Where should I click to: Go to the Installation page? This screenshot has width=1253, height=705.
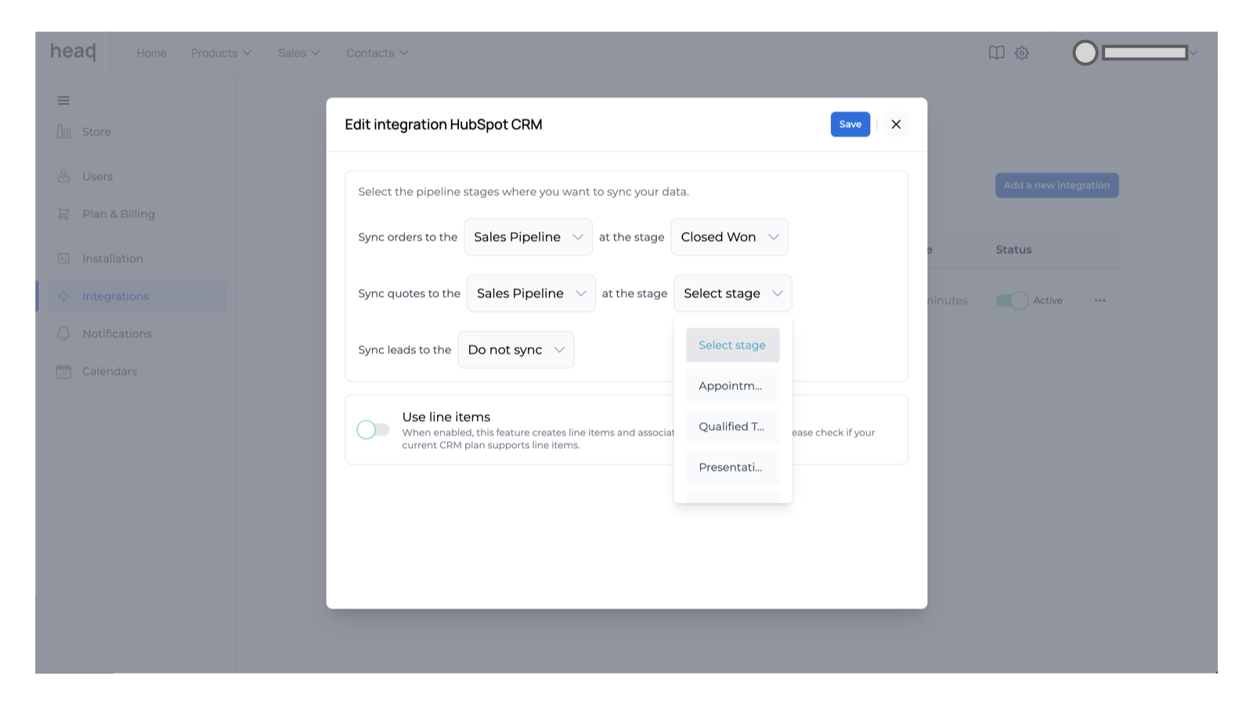[x=112, y=258]
